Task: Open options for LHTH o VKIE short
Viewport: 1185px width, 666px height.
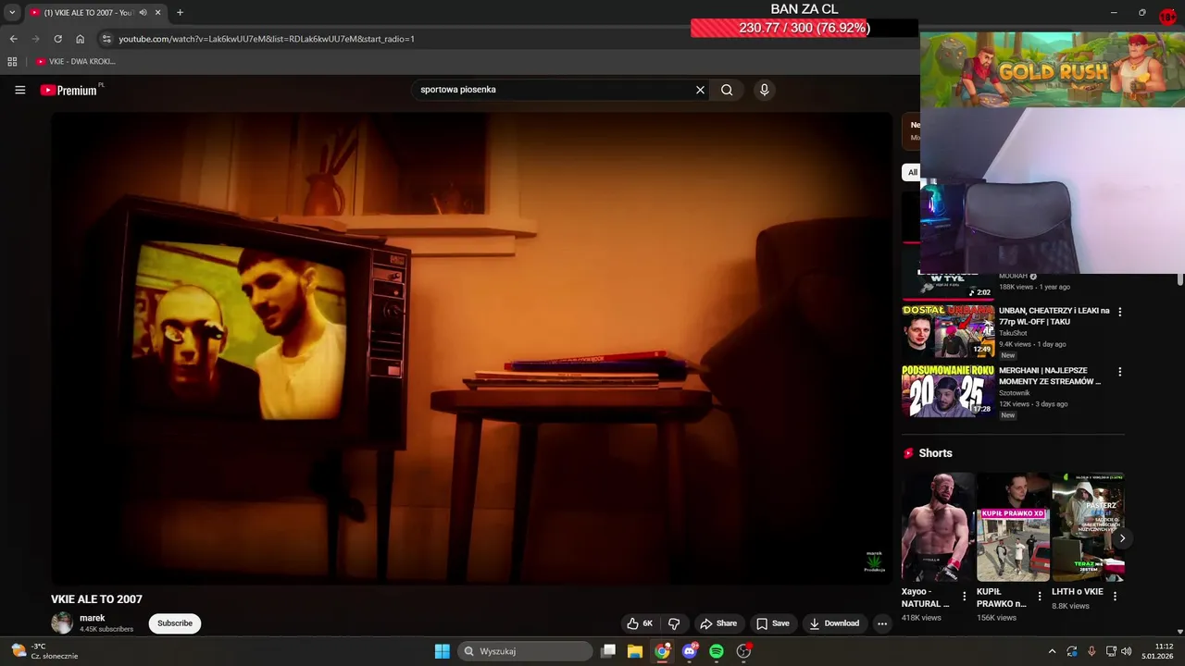Action: click(x=1115, y=597)
